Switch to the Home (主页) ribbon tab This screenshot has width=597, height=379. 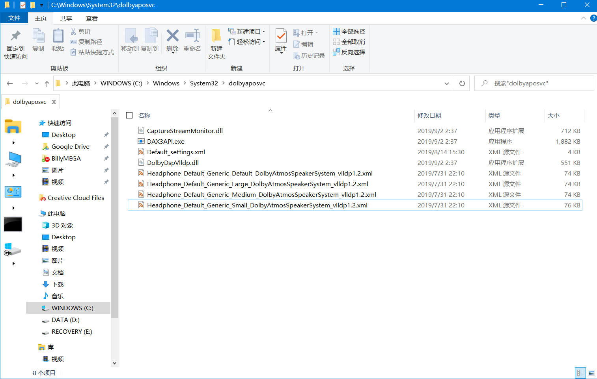41,18
